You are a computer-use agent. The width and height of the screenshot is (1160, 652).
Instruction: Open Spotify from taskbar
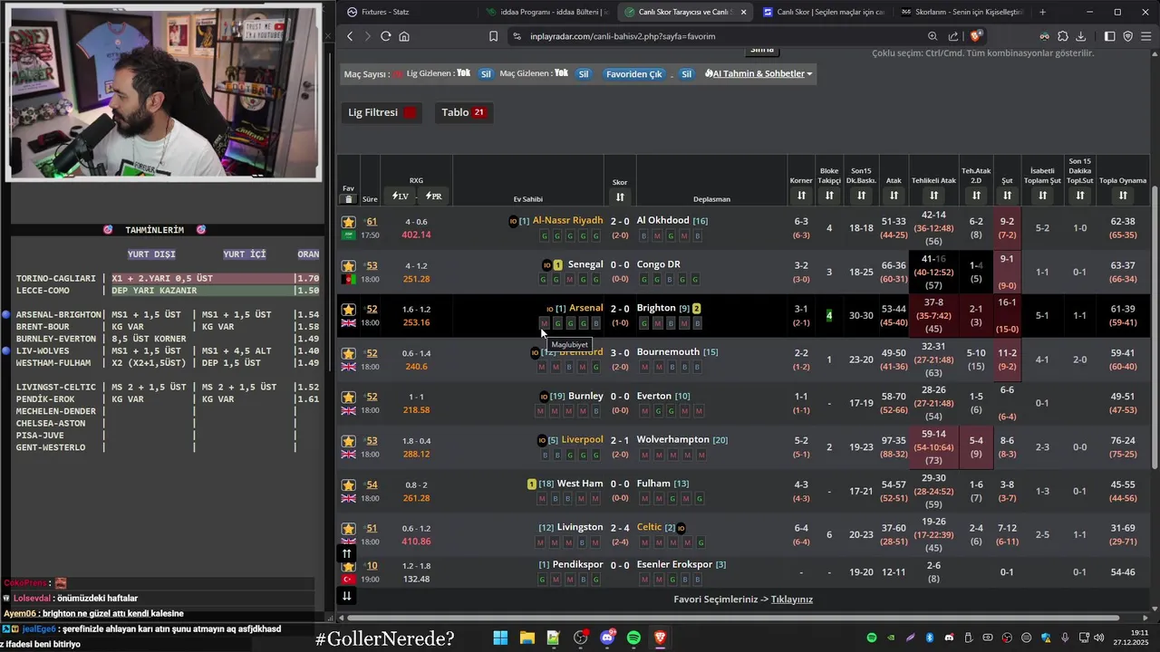pos(633,638)
